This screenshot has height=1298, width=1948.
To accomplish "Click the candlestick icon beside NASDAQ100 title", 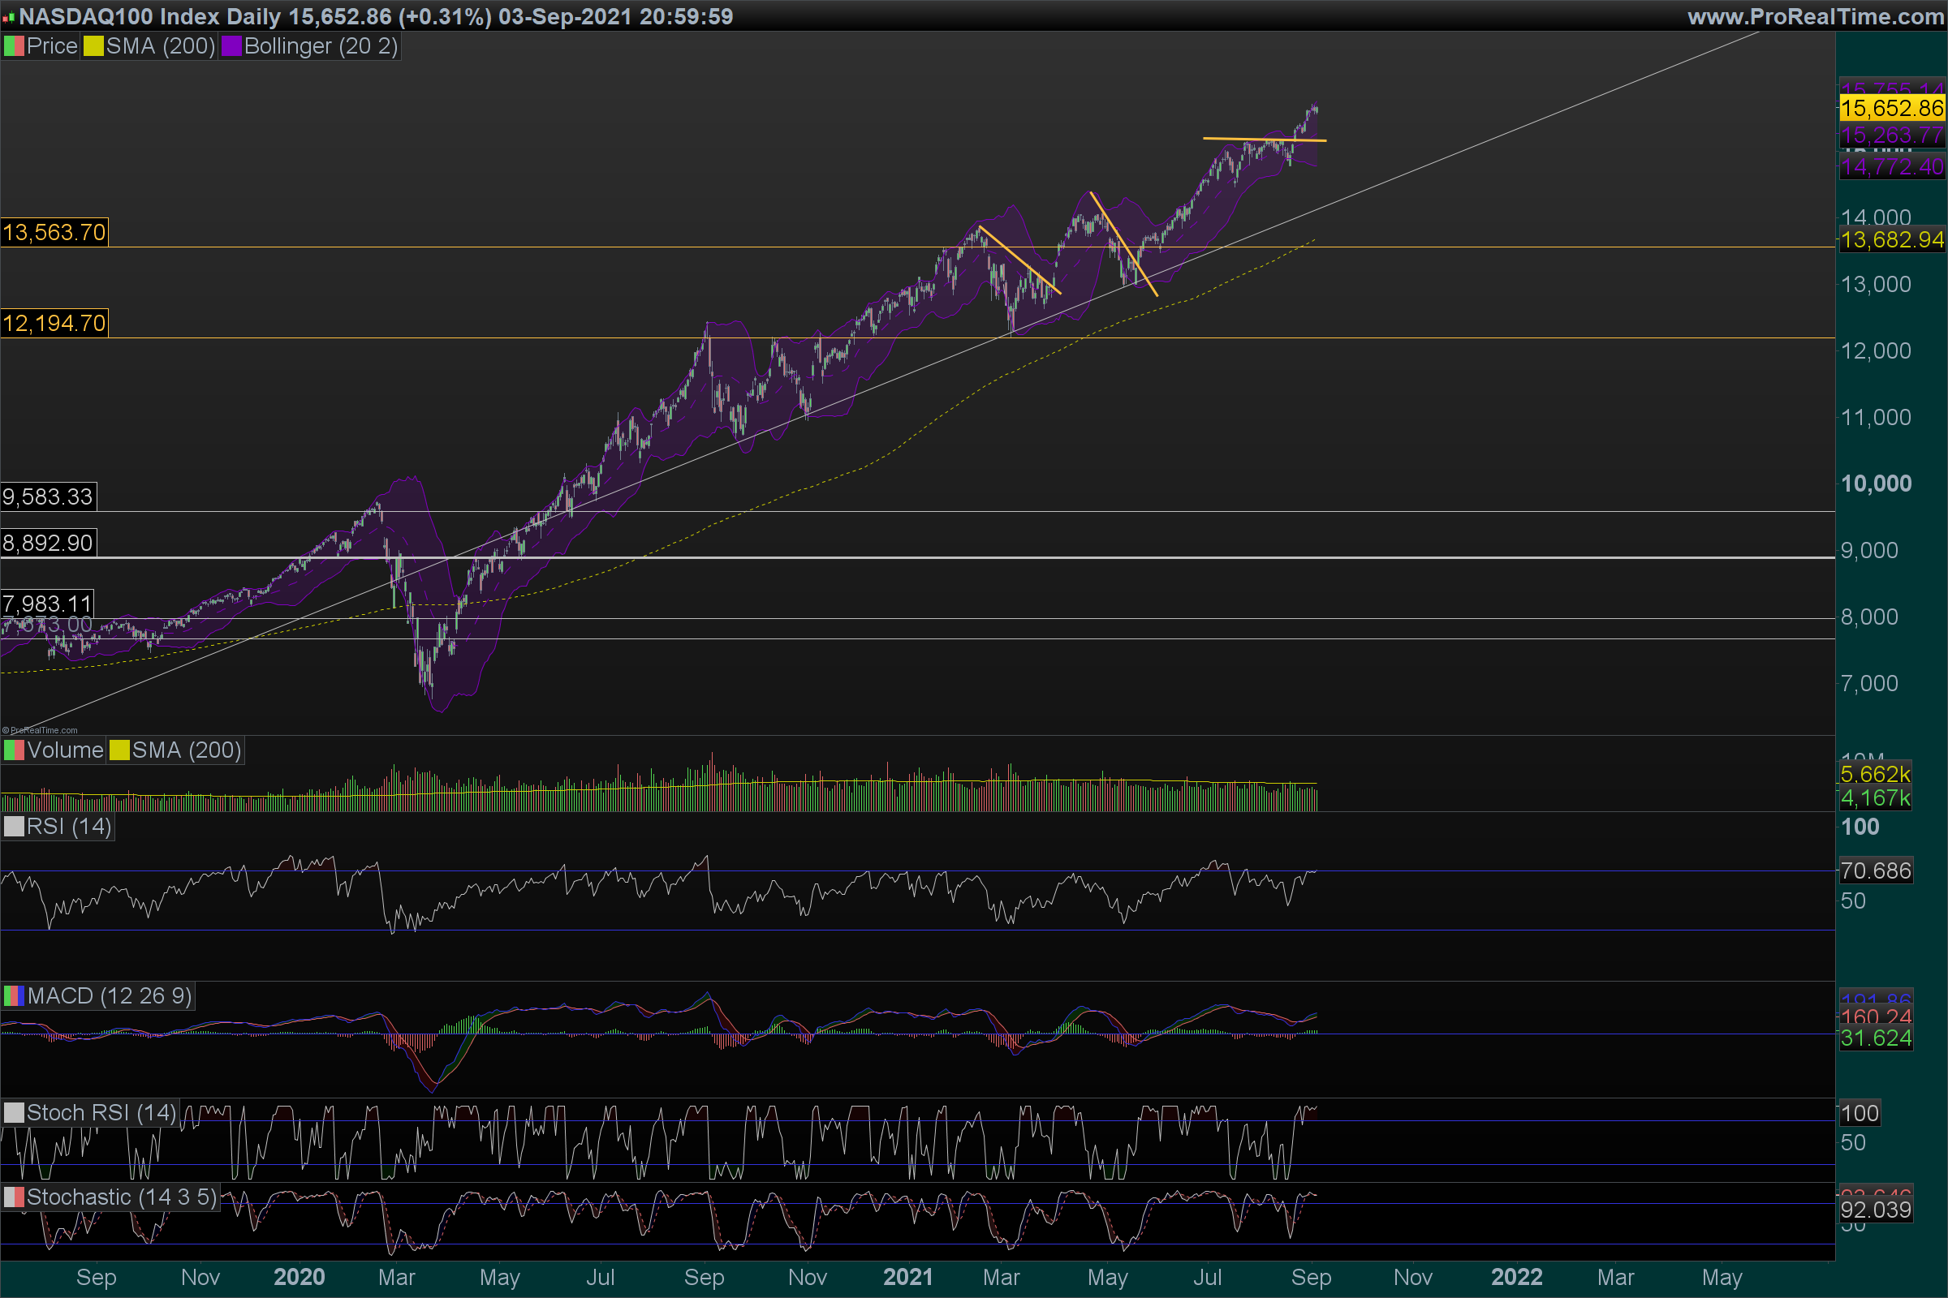I will tap(8, 17).
